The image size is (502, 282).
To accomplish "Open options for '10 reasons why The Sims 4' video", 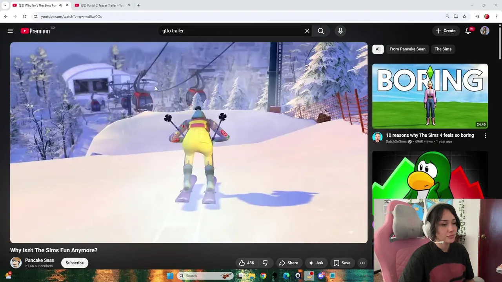I will pyautogui.click(x=486, y=136).
